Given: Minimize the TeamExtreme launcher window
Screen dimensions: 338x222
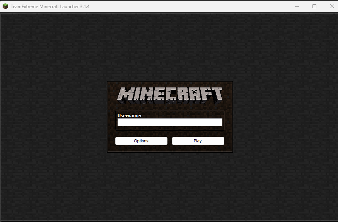Looking at the screenshot, I should point(297,7).
